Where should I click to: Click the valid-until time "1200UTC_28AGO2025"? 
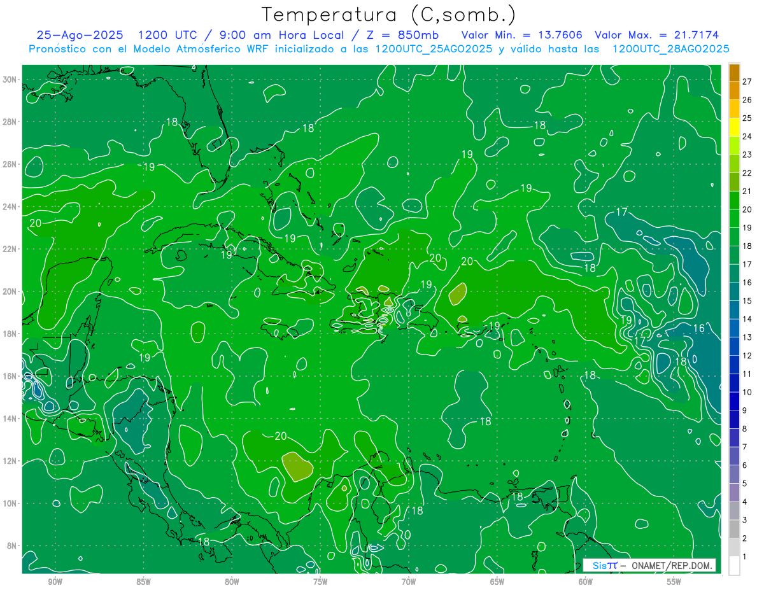tap(670, 48)
